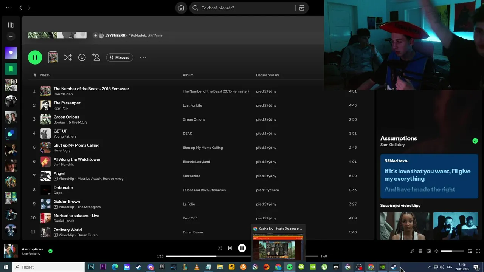Click the Mixovat button
Image resolution: width=484 pixels, height=272 pixels.
[x=119, y=57]
